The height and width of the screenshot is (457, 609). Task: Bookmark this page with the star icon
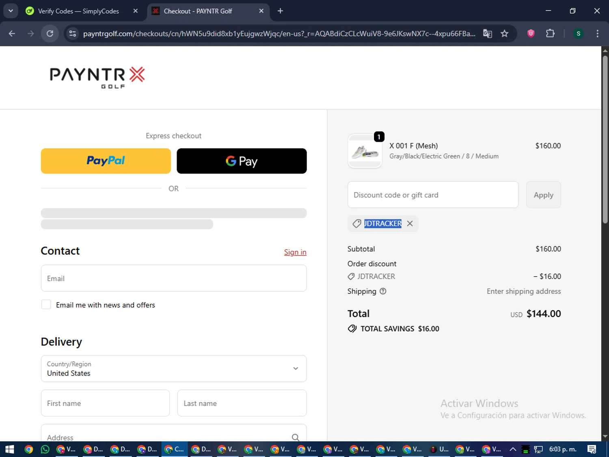click(505, 34)
